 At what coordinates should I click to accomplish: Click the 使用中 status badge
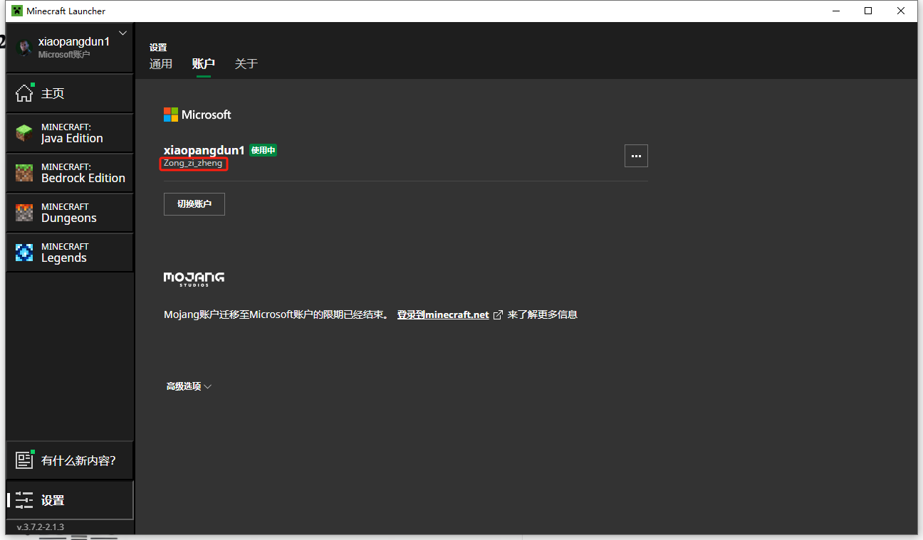[x=263, y=150]
